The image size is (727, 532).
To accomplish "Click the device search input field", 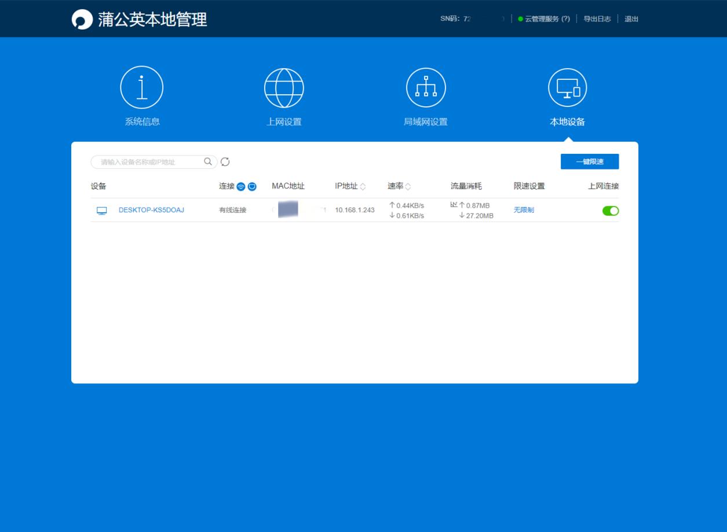I will [x=148, y=162].
